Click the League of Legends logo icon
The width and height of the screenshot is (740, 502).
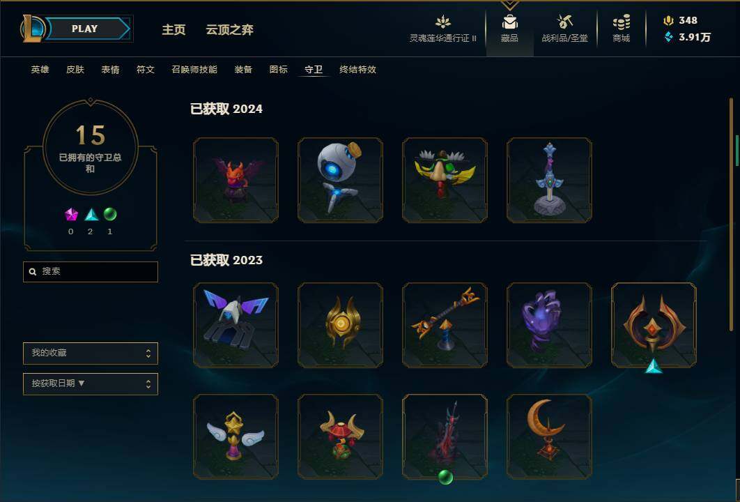tap(31, 29)
